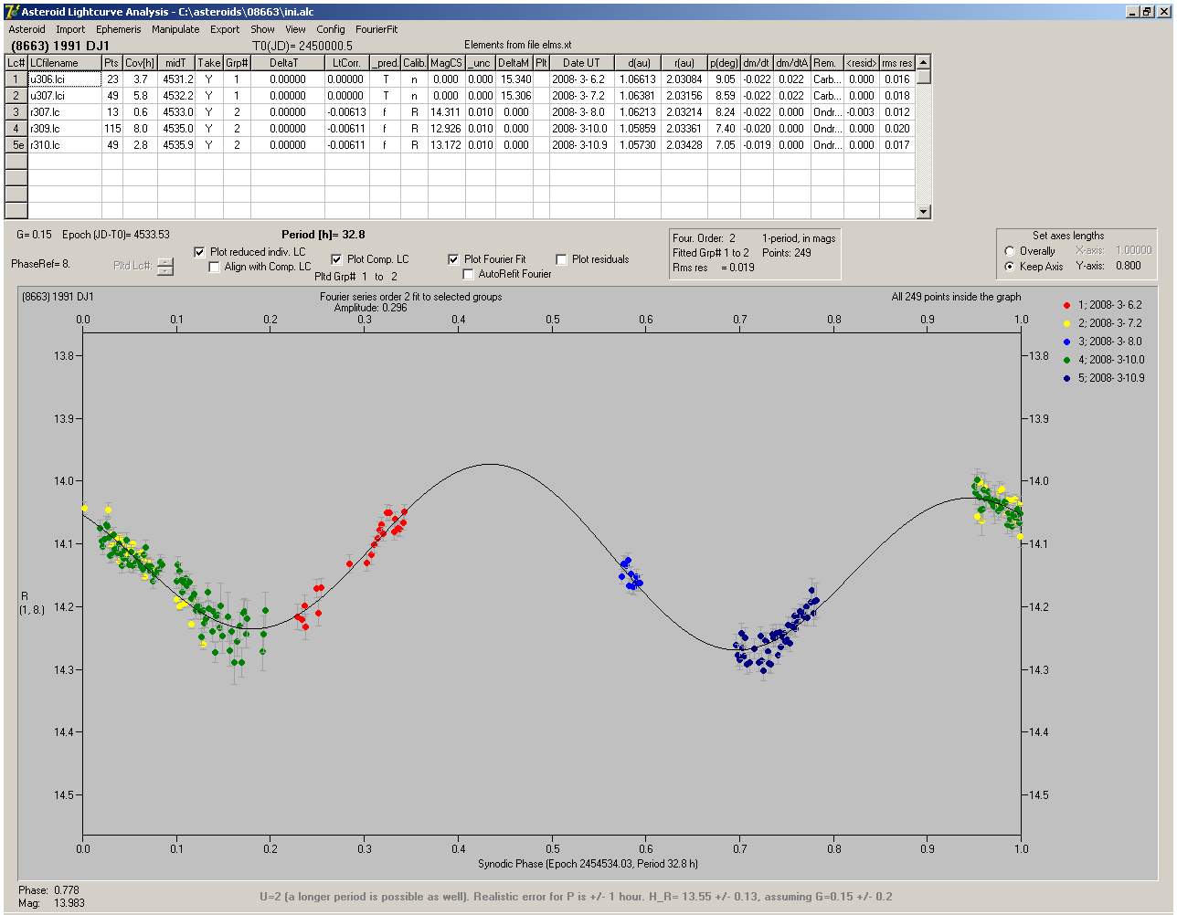This screenshot has width=1177, height=915.
Task: Select row header 4 in table
Action: [16, 129]
